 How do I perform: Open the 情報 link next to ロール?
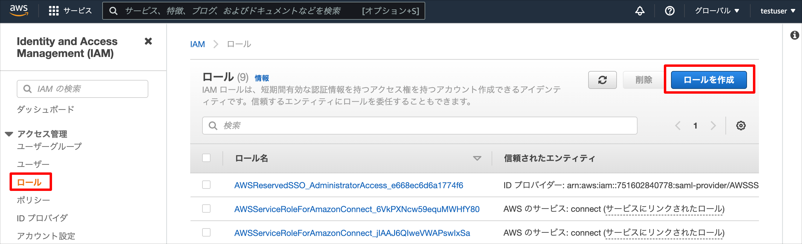(262, 78)
